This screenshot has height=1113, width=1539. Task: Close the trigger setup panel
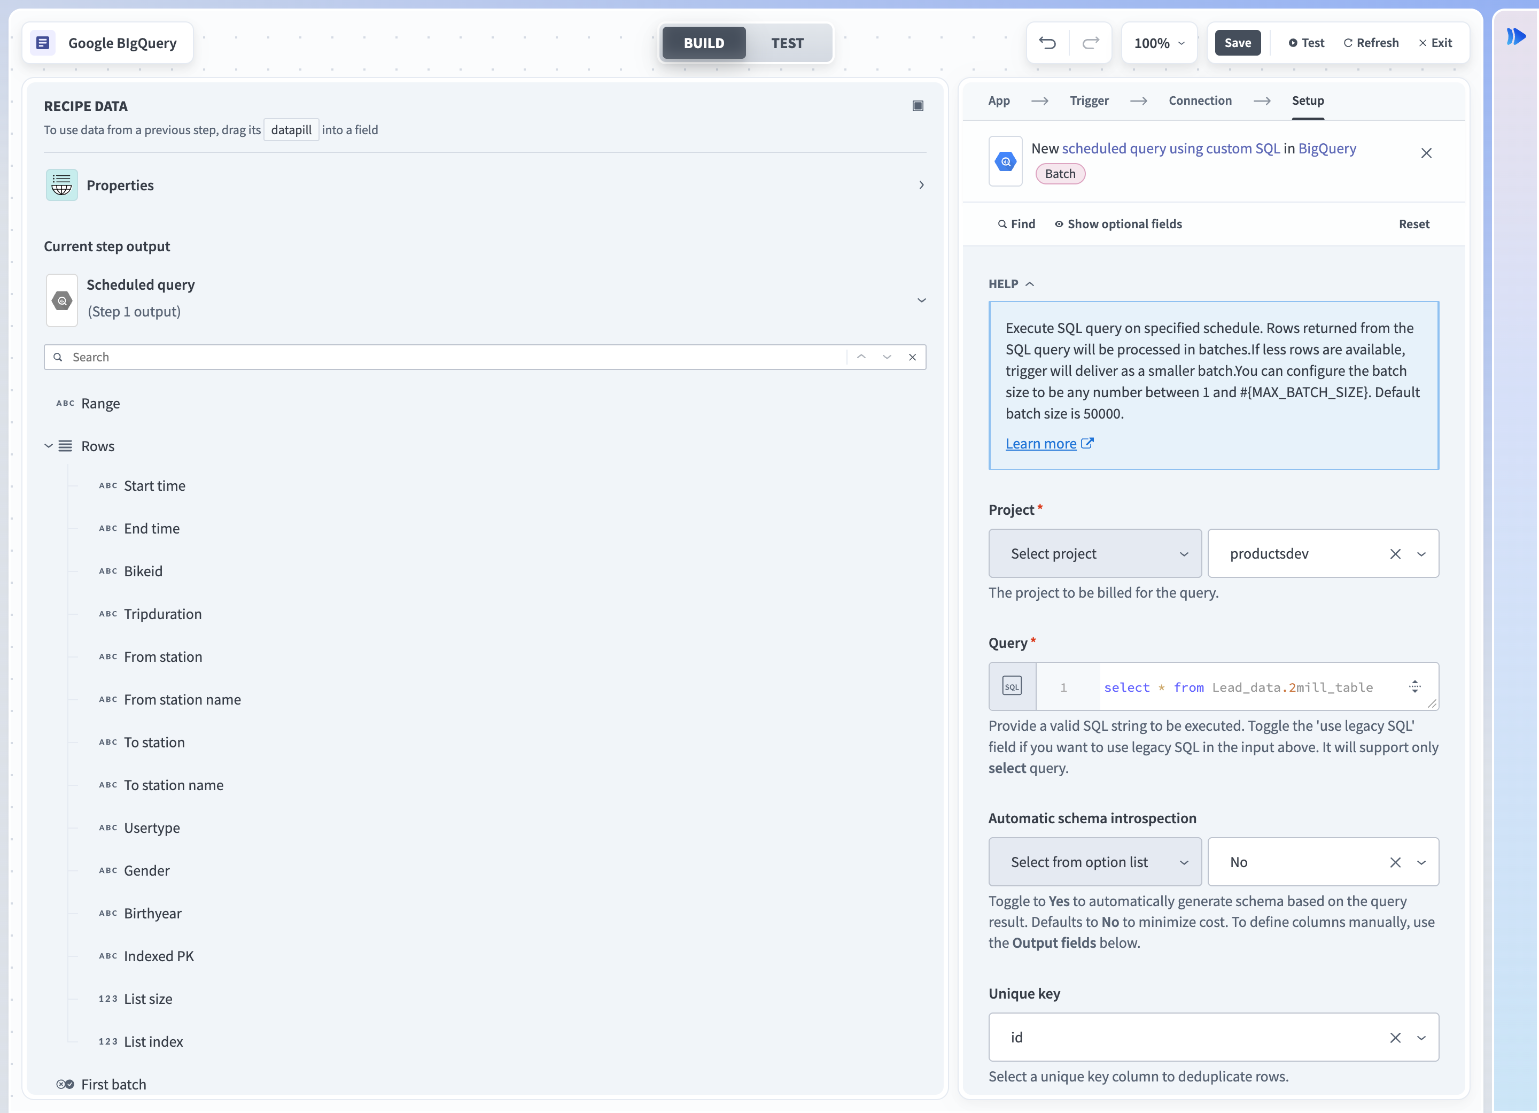1426,153
